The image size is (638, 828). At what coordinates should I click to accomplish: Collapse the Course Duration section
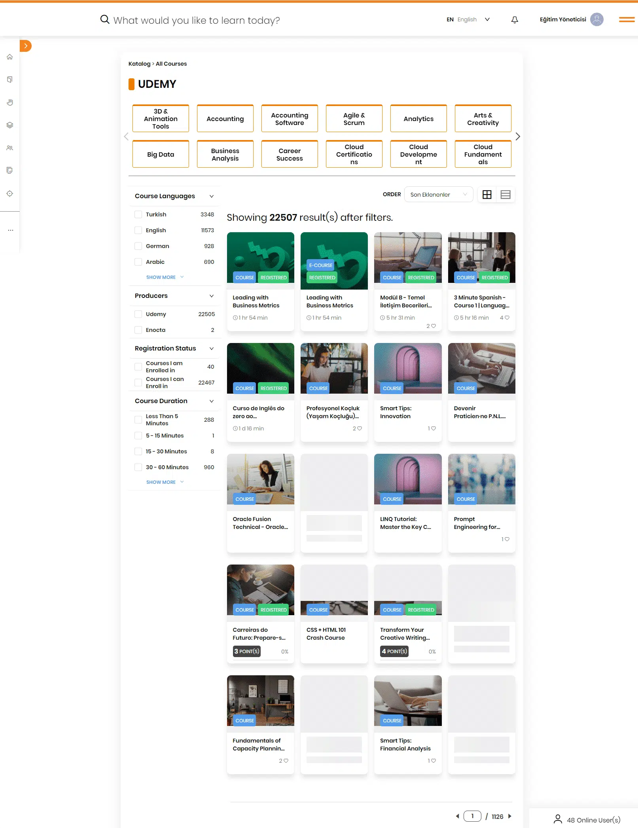point(212,401)
